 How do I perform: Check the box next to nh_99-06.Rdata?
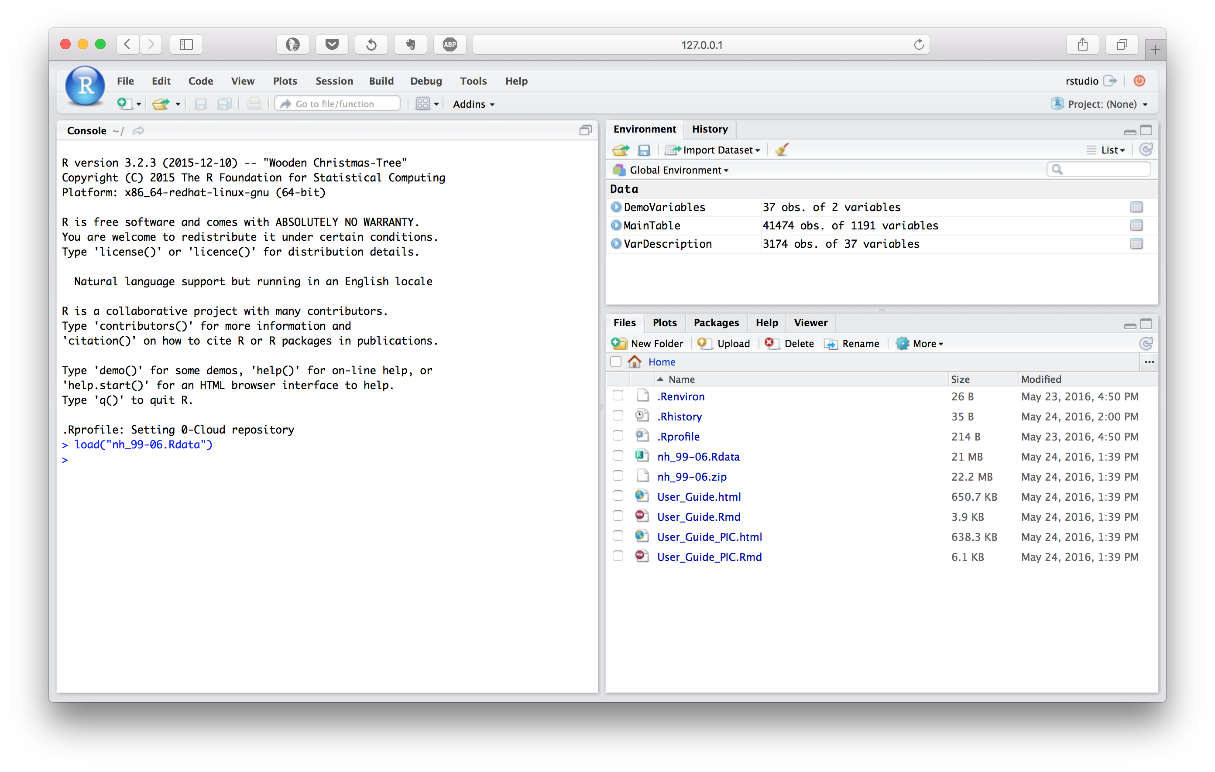pos(618,456)
